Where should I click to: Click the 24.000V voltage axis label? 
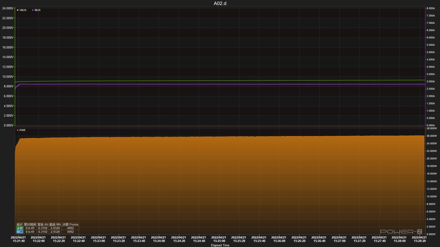(x=8, y=8)
